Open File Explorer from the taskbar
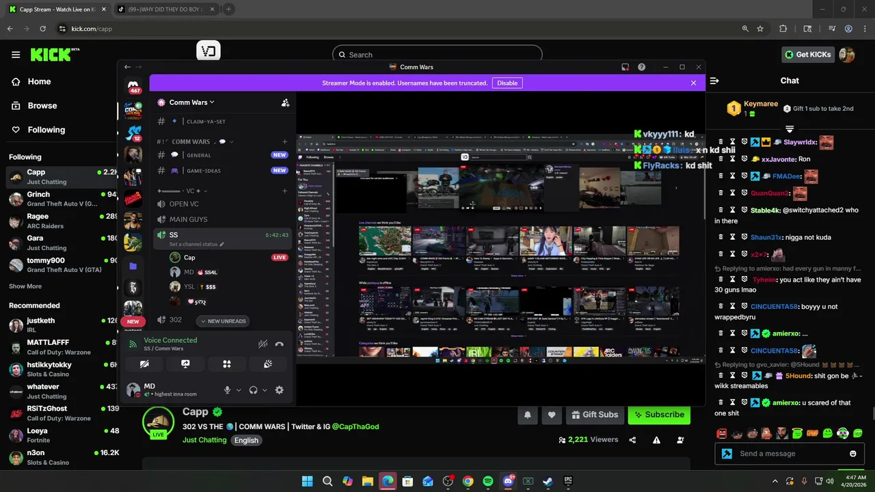This screenshot has width=875, height=492. point(367,481)
